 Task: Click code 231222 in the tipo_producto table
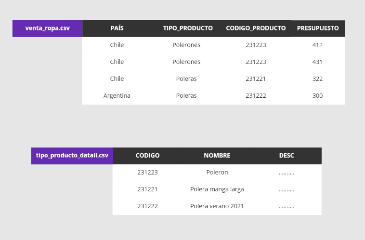click(x=147, y=206)
